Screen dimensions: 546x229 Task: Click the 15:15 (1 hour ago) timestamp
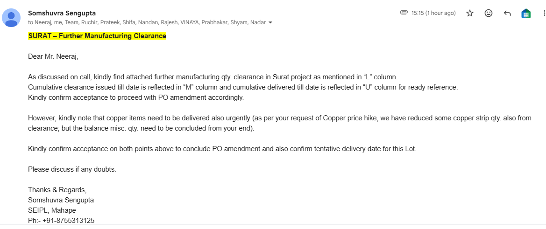pos(433,13)
